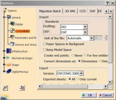Screen dimensions: 116x100
Task: Click the Devices and Virtual Reality icon
Action: pyautogui.click(x=12, y=44)
